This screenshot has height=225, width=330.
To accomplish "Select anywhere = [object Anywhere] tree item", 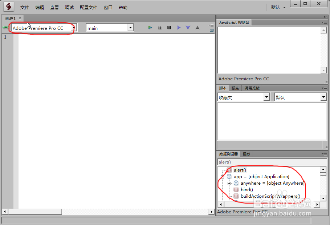I will point(273,183).
